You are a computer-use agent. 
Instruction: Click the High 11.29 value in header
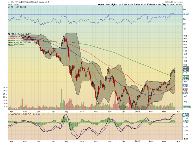click(116, 4)
